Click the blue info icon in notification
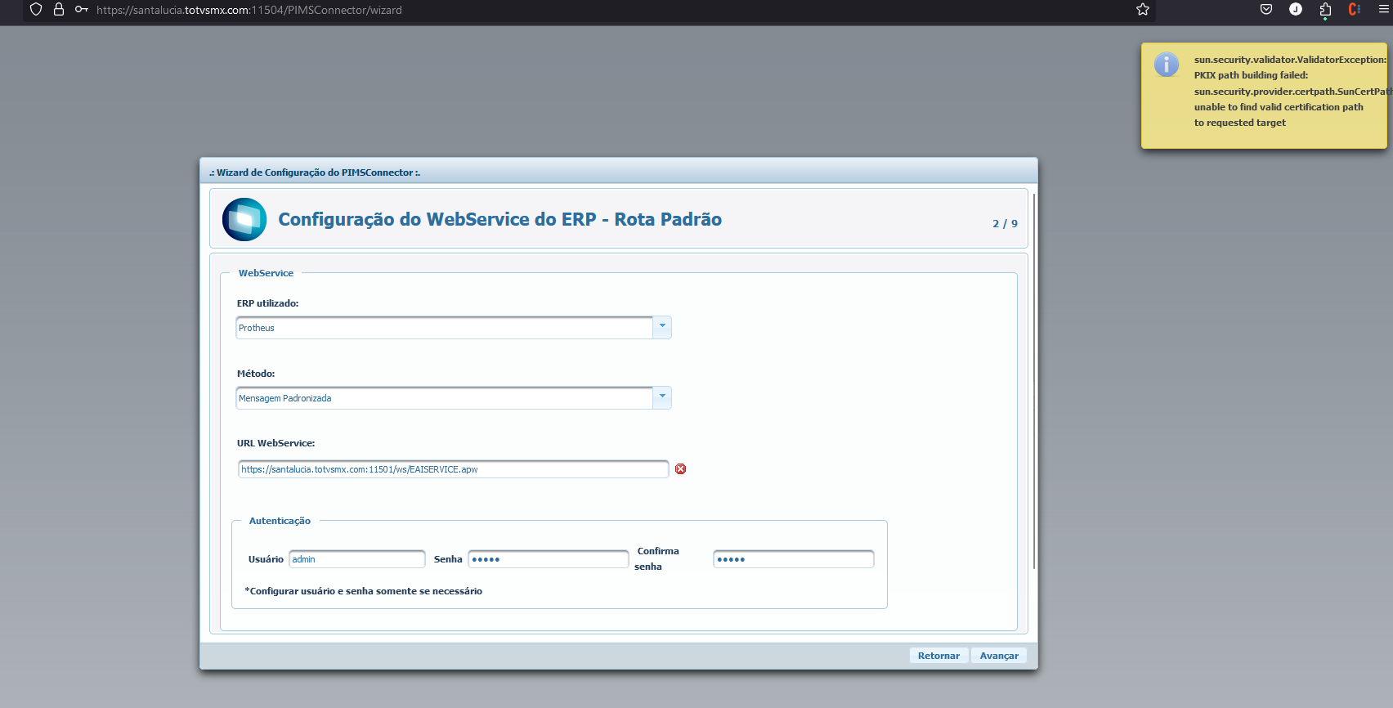 click(x=1167, y=64)
